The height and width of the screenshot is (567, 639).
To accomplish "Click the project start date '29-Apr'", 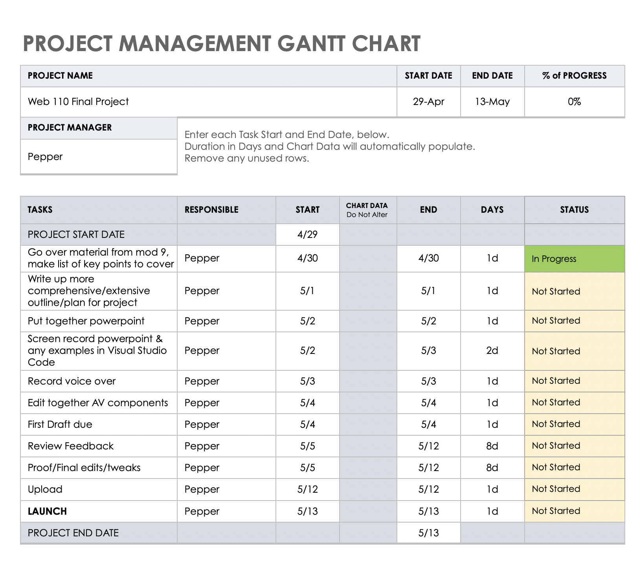I will 429,102.
